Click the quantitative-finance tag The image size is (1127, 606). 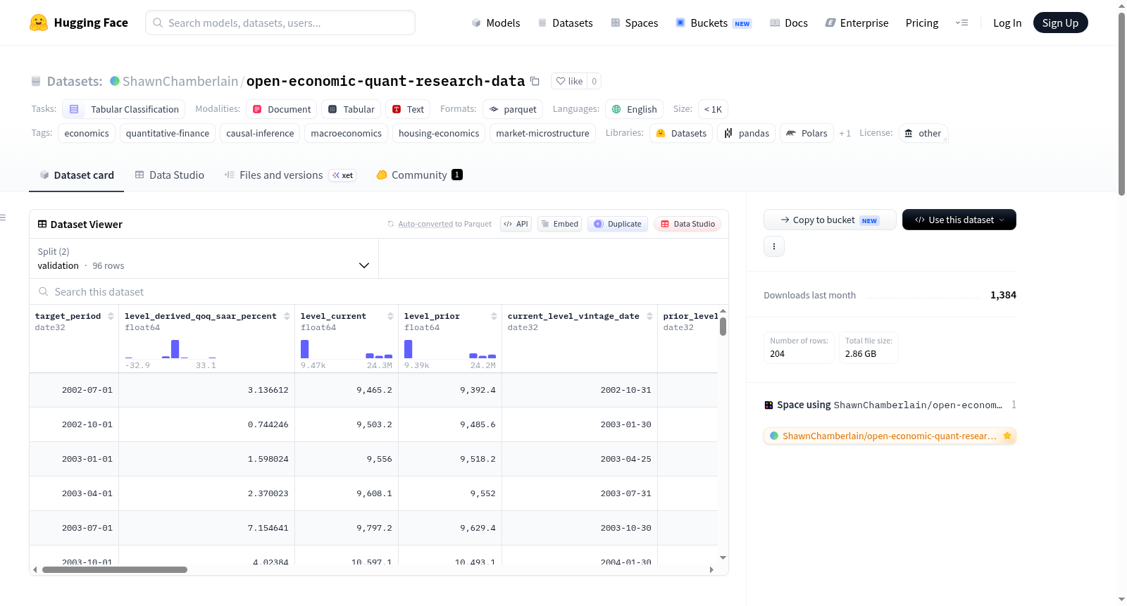point(168,133)
